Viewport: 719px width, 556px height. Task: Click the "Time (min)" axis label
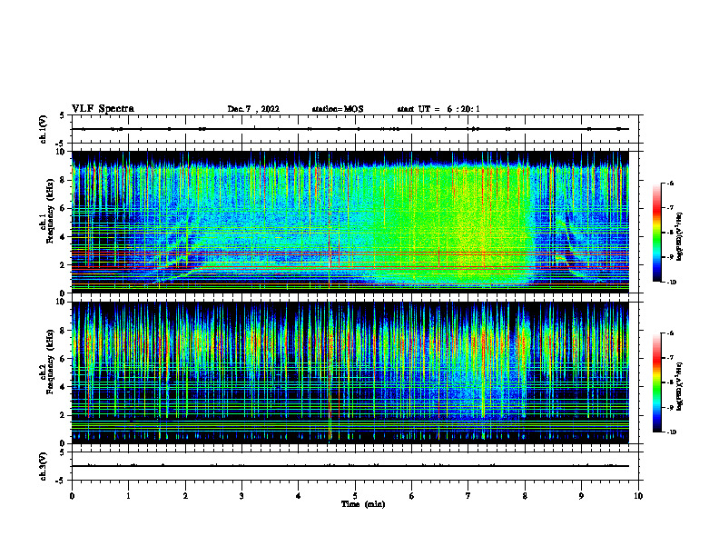(363, 504)
